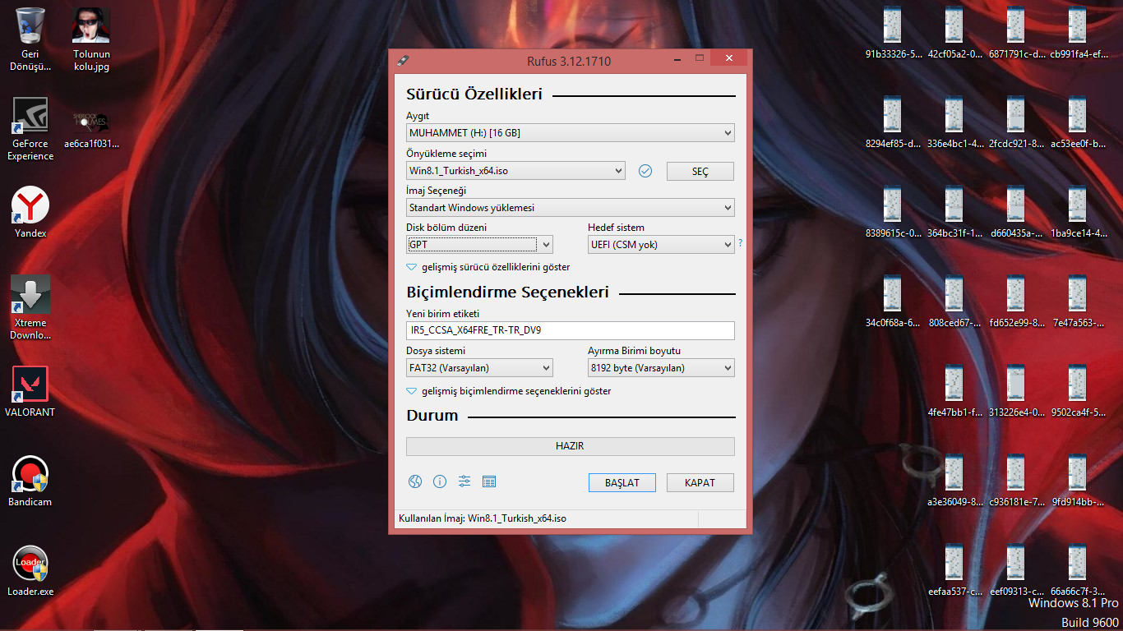Select the 1ba9ce14 desktop file

pyautogui.click(x=1078, y=213)
